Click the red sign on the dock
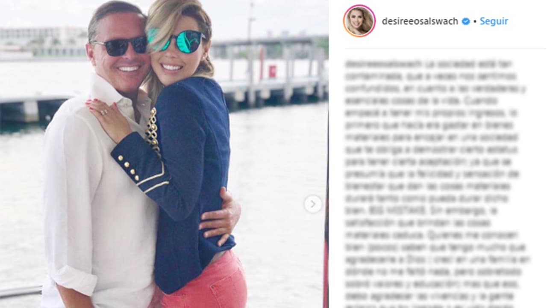The image size is (547, 308). (272, 71)
